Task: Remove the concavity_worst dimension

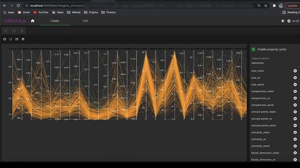Action: [x=295, y=146]
